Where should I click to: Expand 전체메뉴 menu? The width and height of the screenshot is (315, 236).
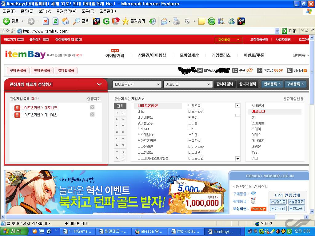(x=301, y=55)
